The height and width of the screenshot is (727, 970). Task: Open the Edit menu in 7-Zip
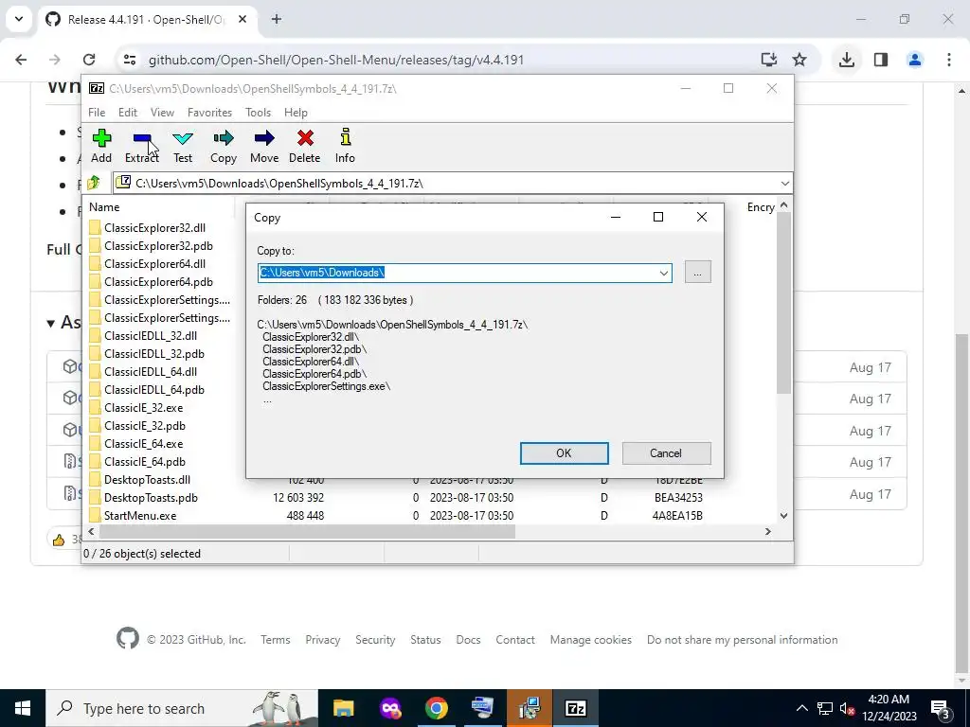point(128,113)
